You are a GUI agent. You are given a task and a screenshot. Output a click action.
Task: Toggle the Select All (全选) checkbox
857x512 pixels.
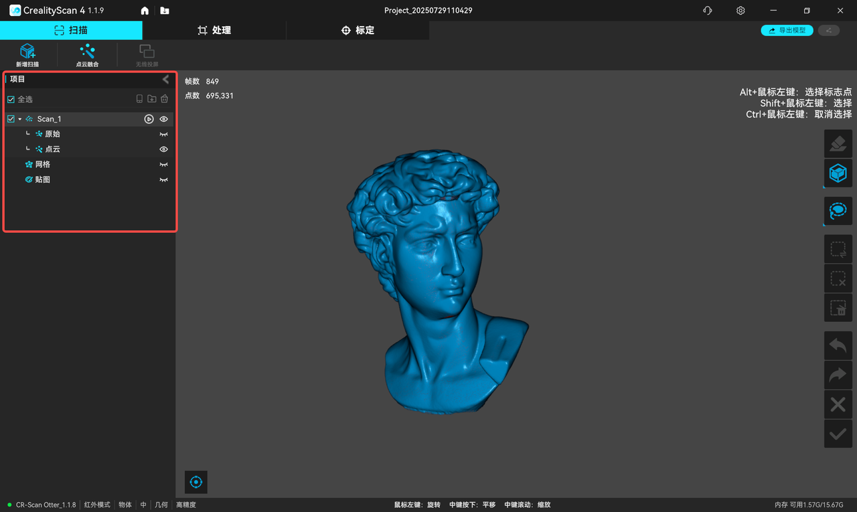tap(11, 99)
